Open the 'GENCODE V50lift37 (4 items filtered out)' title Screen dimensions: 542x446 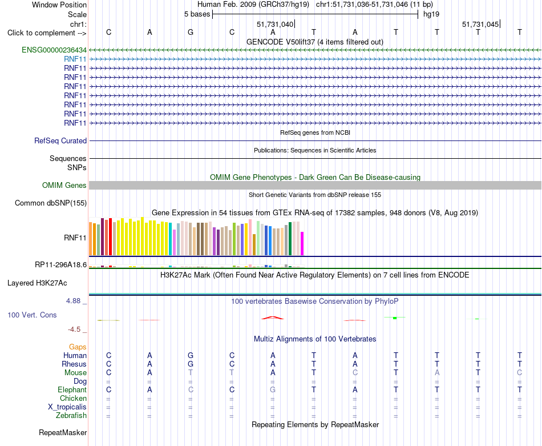(x=315, y=42)
